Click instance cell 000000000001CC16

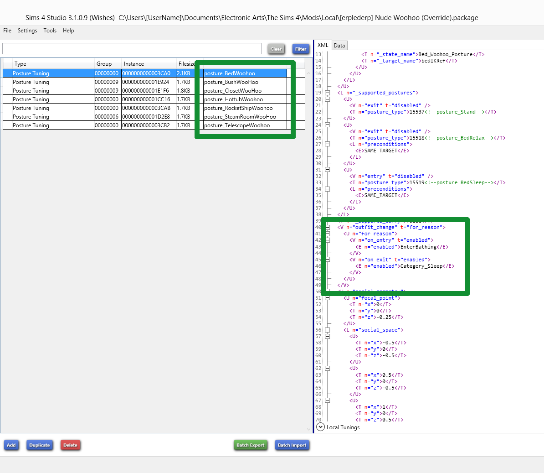(149, 99)
